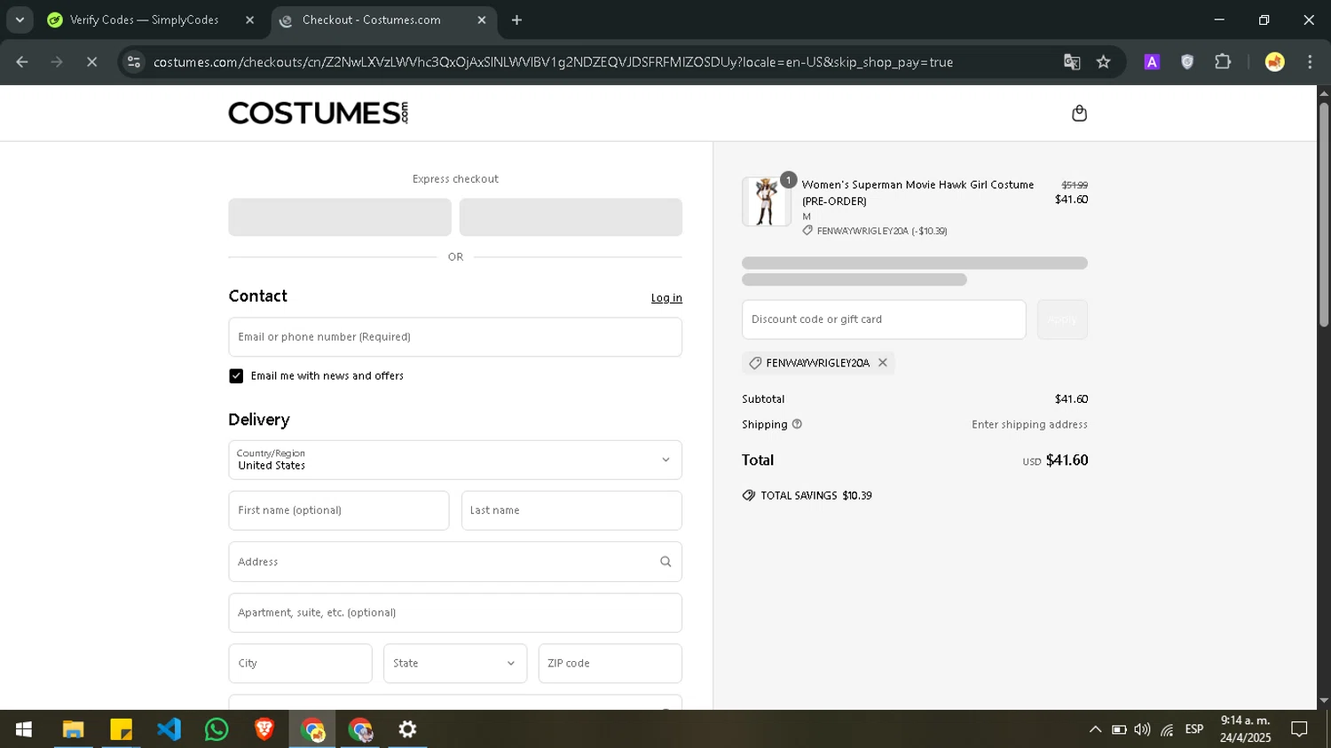Click the TOTAL SAVINGS $10.39 text

(816, 496)
